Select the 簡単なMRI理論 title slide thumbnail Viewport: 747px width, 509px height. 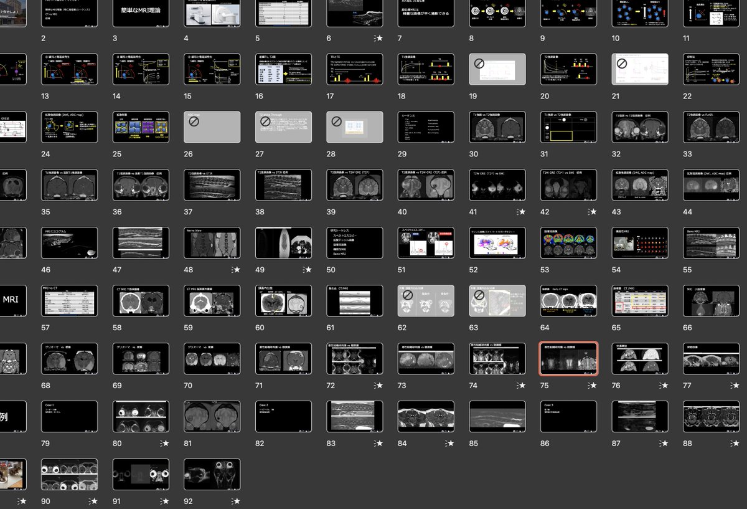[141, 11]
